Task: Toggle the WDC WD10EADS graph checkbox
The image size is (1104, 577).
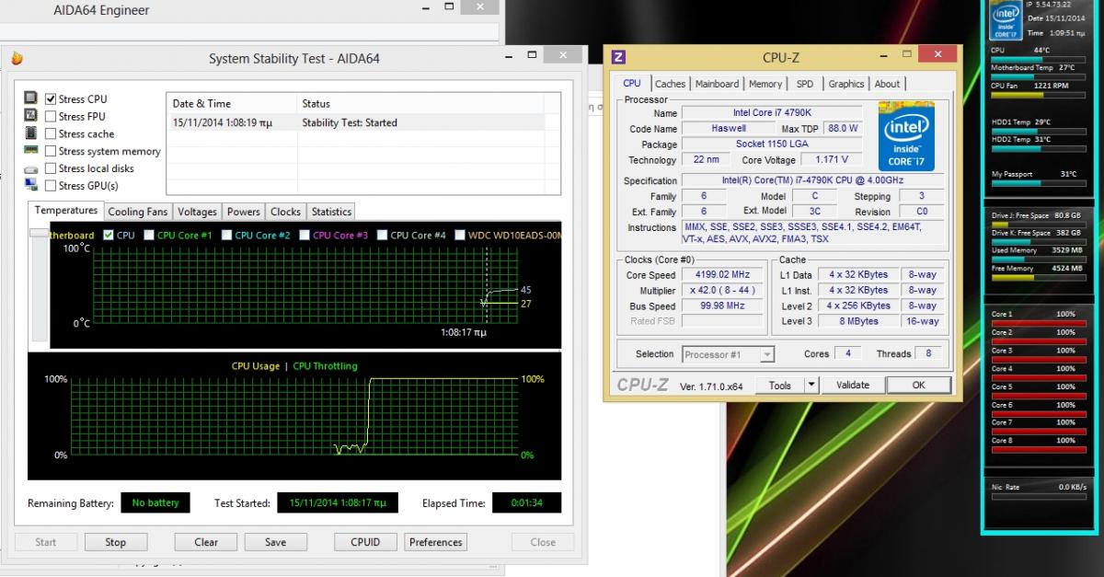Action: click(x=460, y=235)
